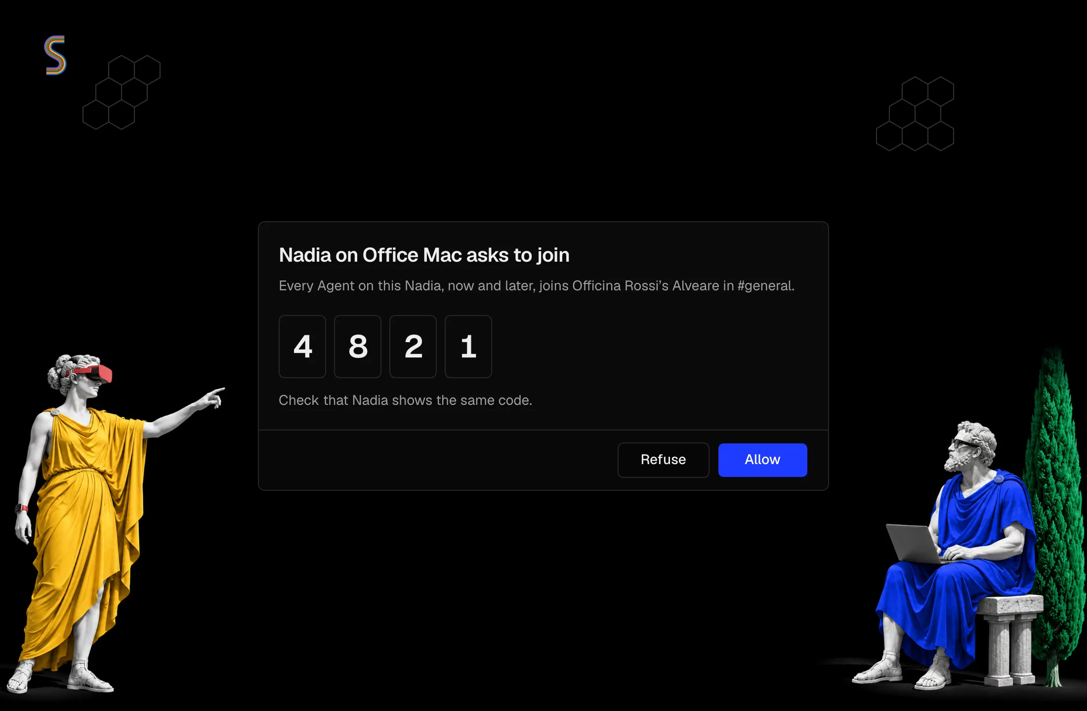The image size is (1087, 711).
Task: Click the third code digit 2
Action: pos(413,347)
